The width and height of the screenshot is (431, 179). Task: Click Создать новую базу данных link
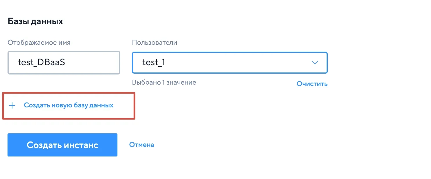[69, 105]
